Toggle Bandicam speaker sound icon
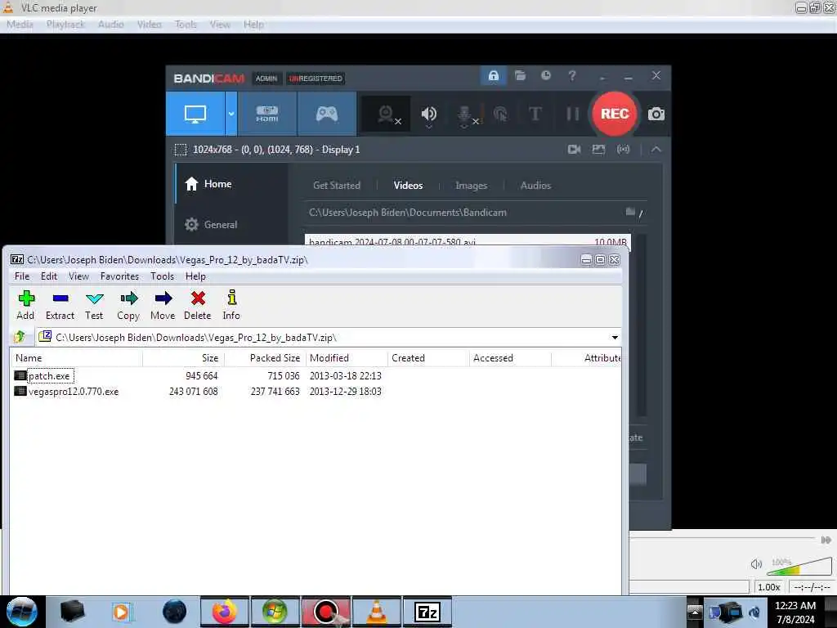This screenshot has width=837, height=628. pos(428,113)
